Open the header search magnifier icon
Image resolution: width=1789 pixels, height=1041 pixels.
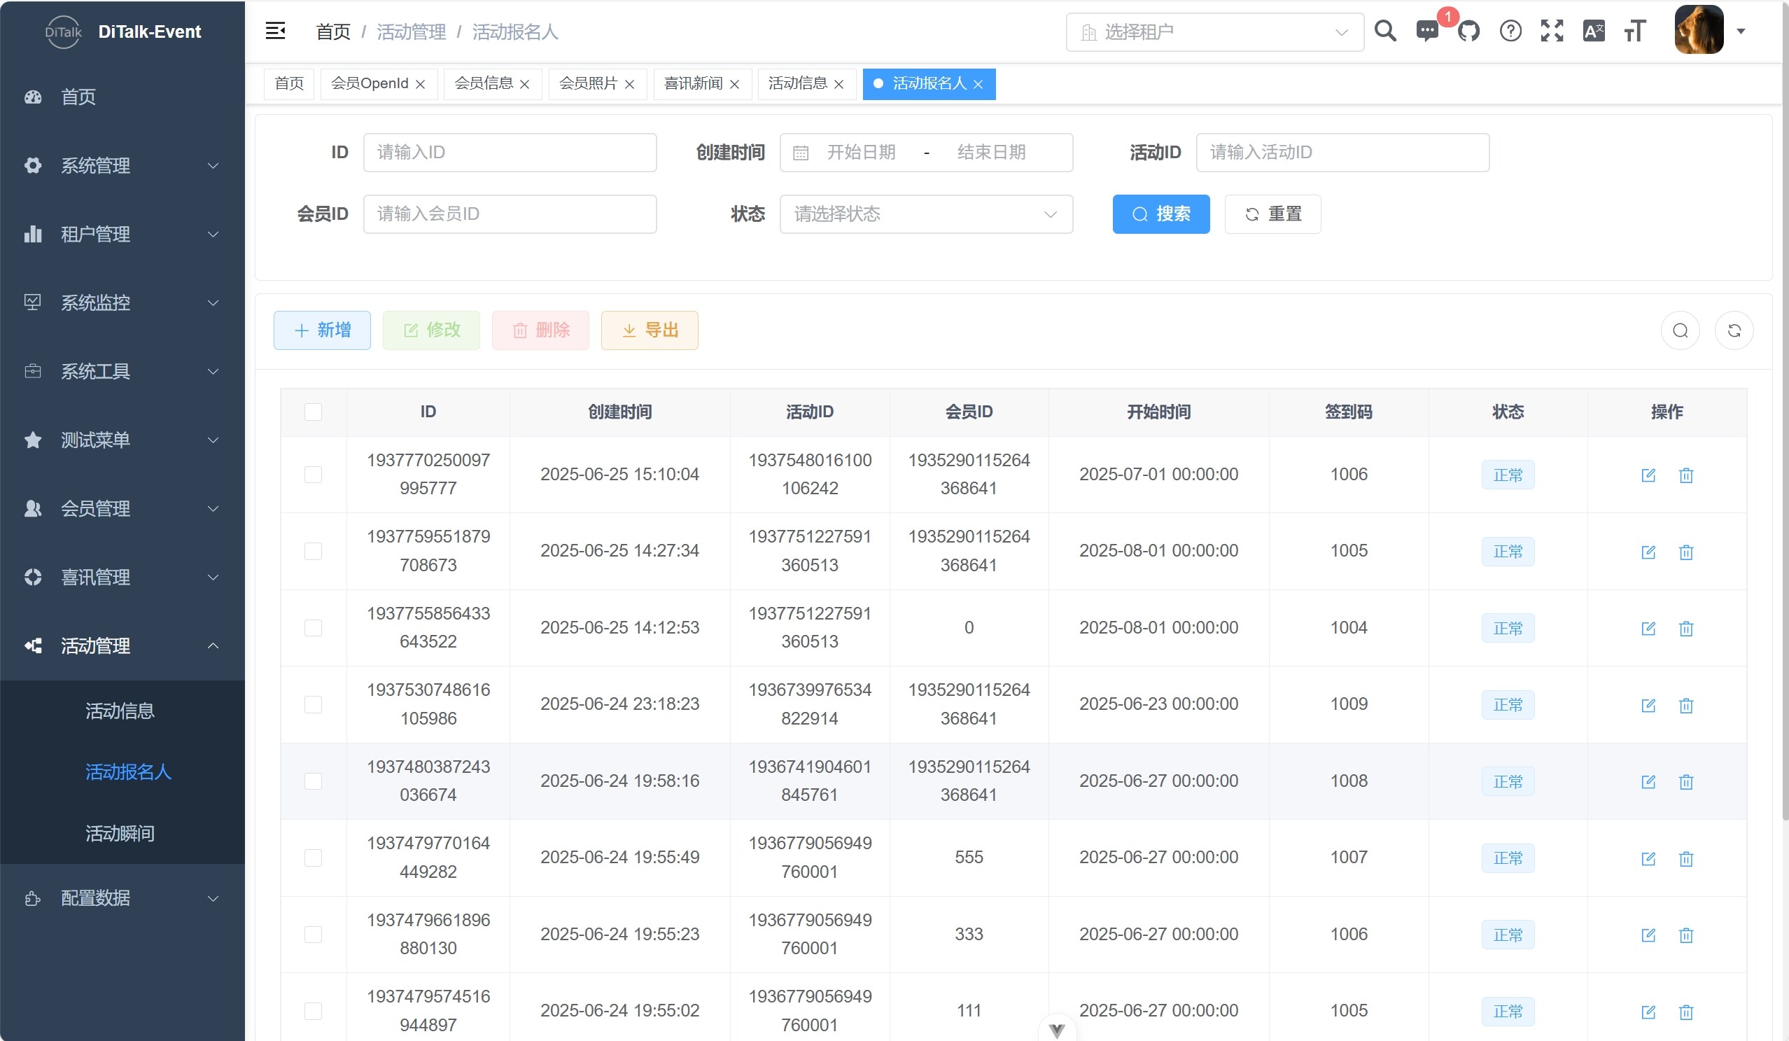1384,32
